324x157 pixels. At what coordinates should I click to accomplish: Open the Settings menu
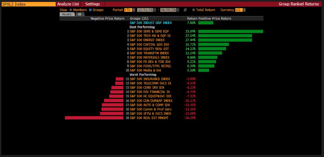tap(92, 4)
